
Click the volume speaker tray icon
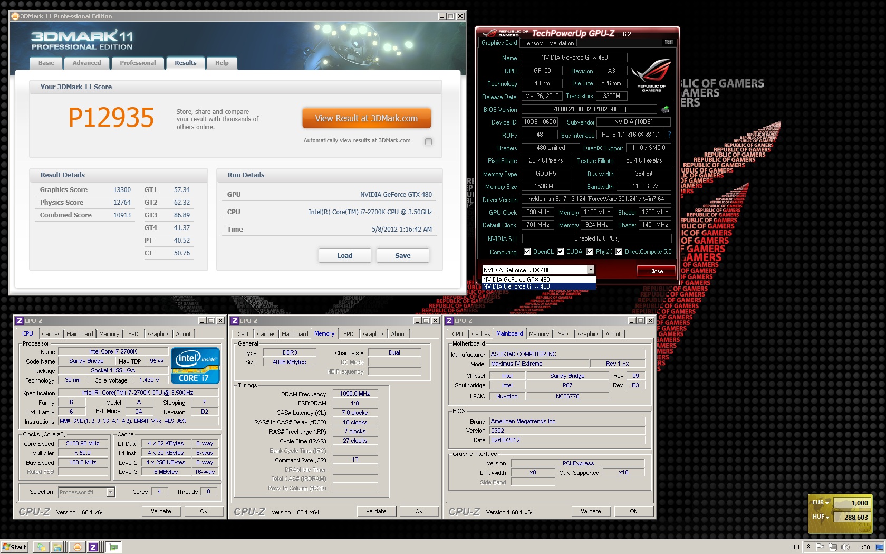click(845, 547)
